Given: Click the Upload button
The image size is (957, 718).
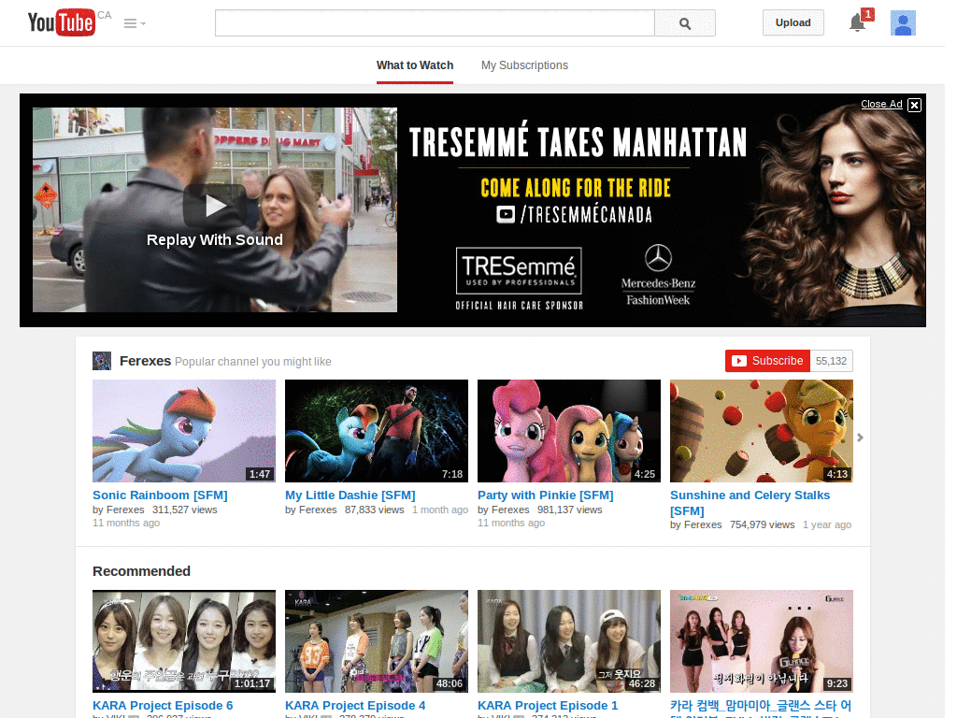Looking at the screenshot, I should coord(793,22).
